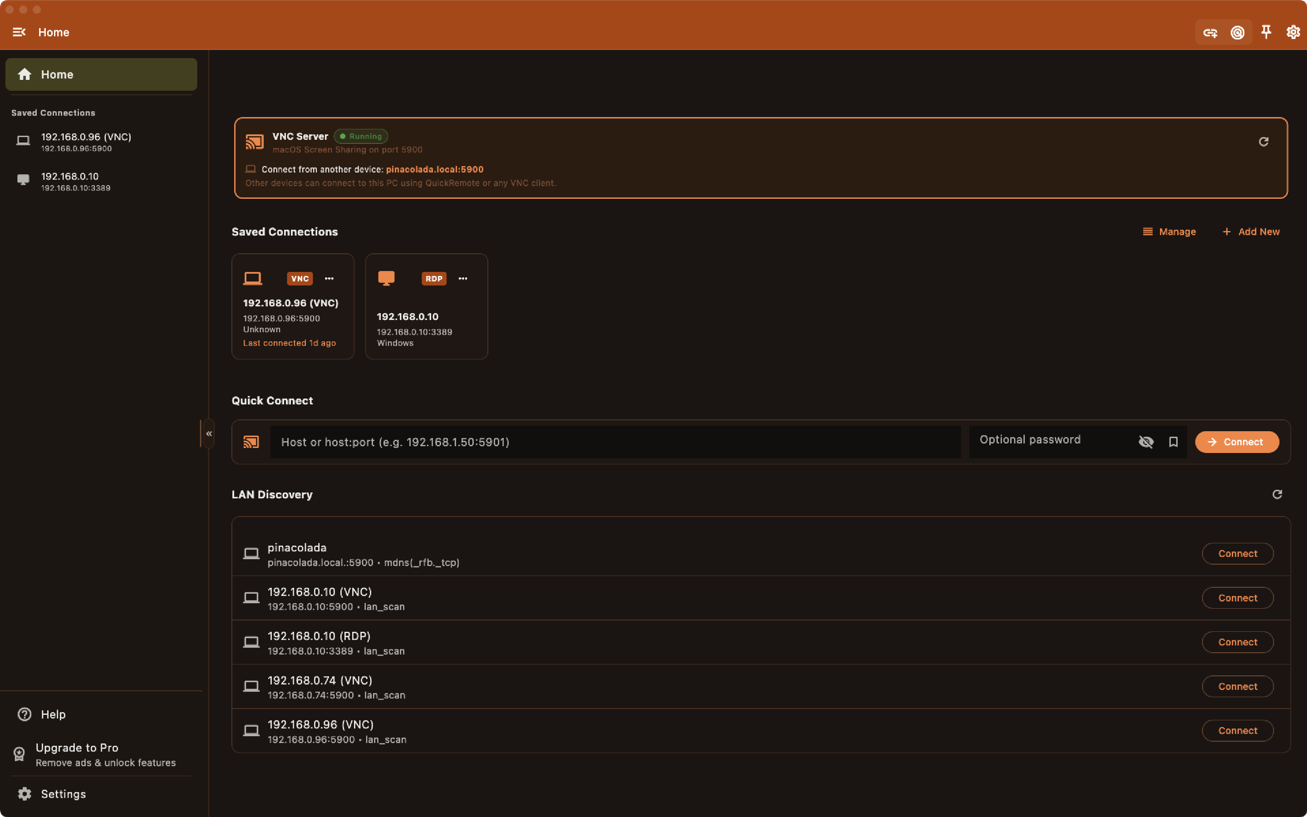Click laptop icon beside pinacolada

point(251,554)
